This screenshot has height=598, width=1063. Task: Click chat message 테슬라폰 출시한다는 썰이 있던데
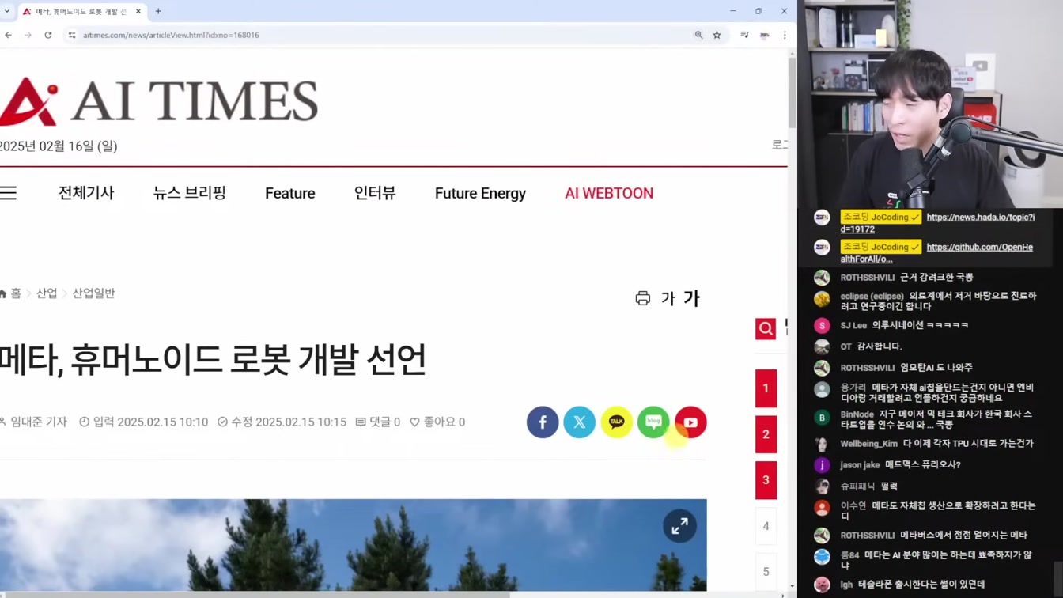click(x=921, y=585)
